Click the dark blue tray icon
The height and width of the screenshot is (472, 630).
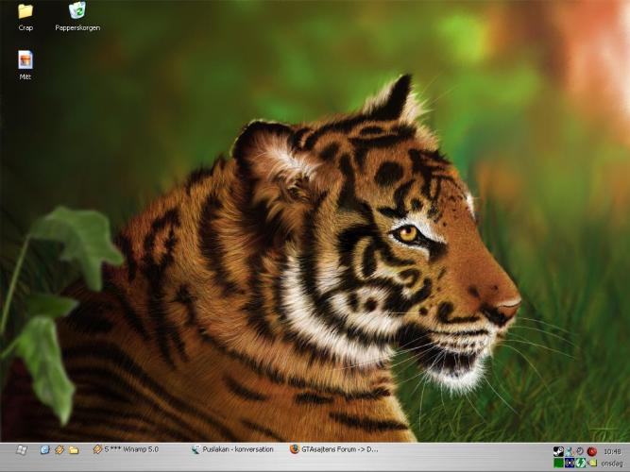[x=570, y=463]
